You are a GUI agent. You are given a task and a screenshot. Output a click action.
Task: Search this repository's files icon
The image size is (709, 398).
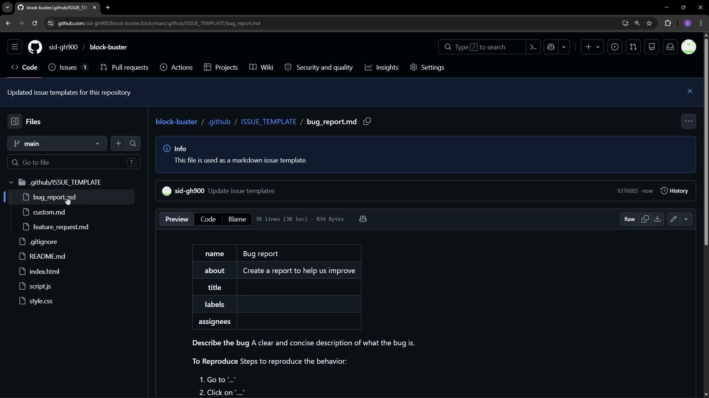pos(133,144)
